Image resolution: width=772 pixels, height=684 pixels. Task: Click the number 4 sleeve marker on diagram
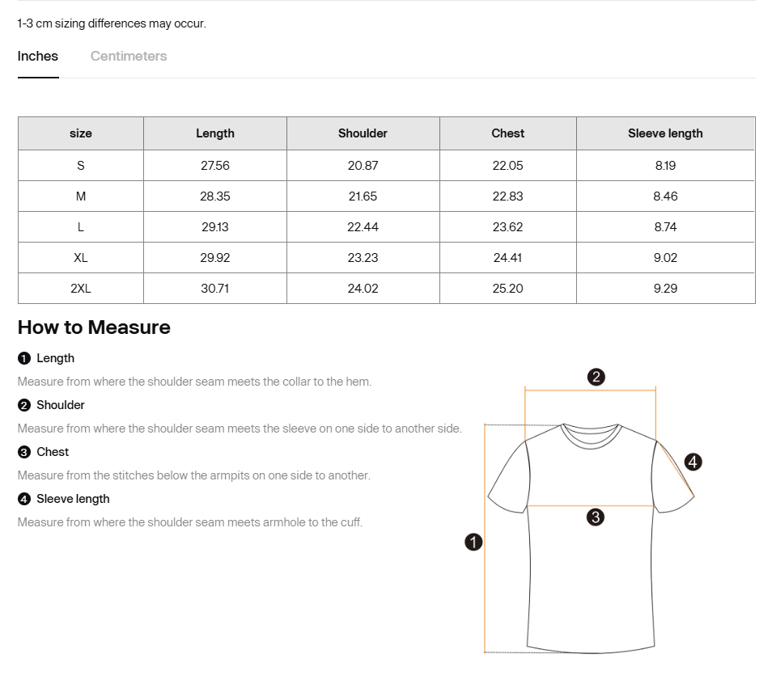pos(693,462)
